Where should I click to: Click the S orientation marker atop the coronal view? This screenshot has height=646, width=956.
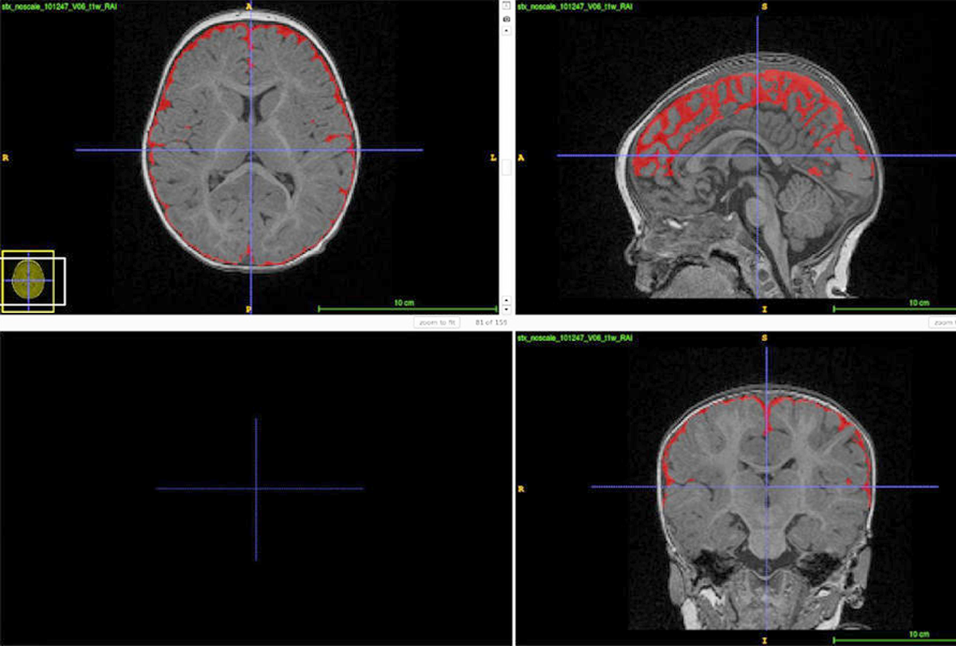765,338
